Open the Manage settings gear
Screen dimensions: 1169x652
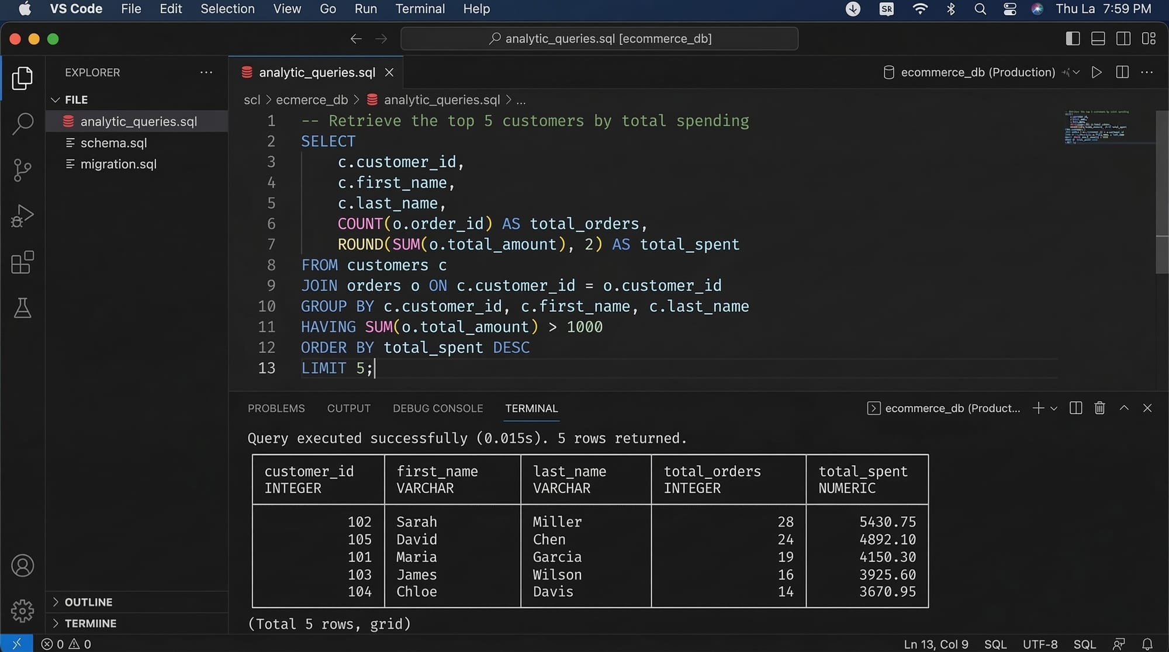[x=22, y=611]
